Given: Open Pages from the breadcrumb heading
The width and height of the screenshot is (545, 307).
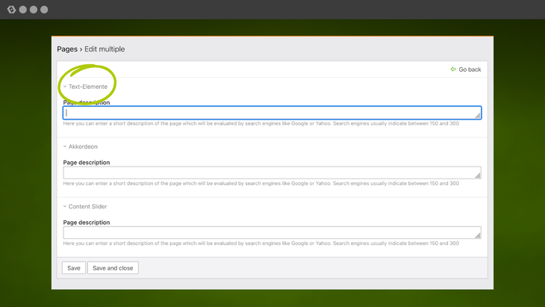Looking at the screenshot, I should click(x=67, y=49).
